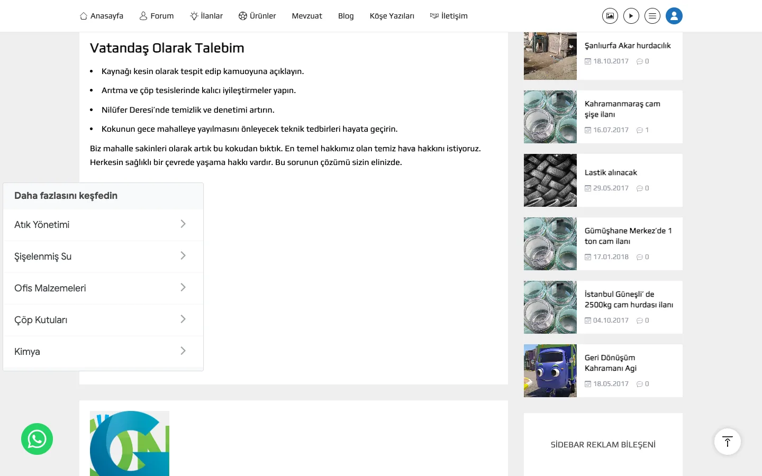Open Lastik alınacak listing
Screen dimensions: 762x476
click(611, 172)
